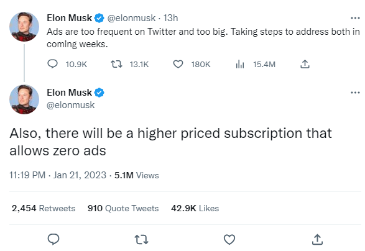Click share icon on first tweet
365x251 pixels.
pos(305,64)
